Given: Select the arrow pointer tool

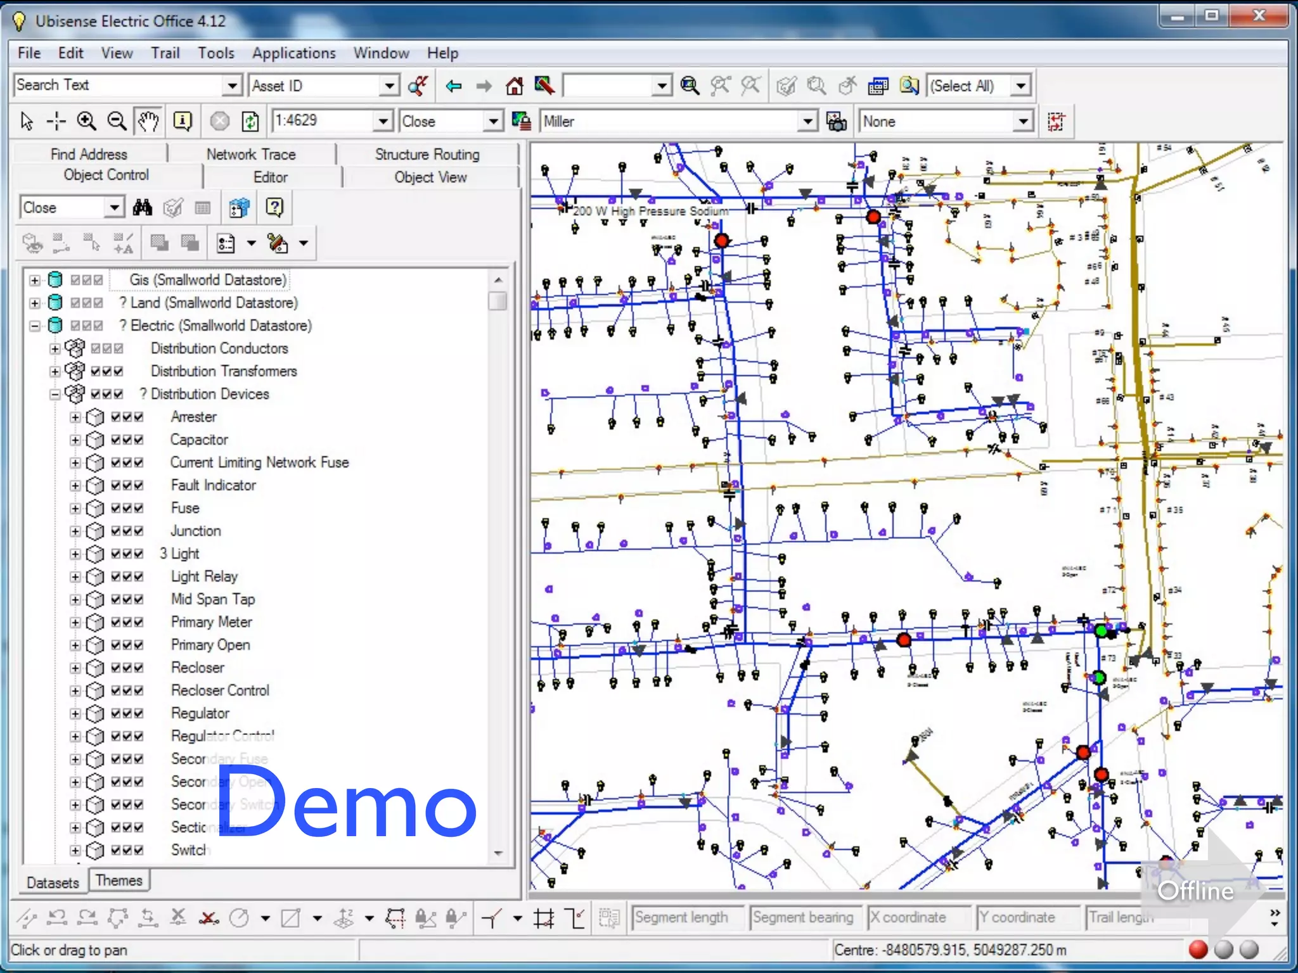Looking at the screenshot, I should pos(27,121).
